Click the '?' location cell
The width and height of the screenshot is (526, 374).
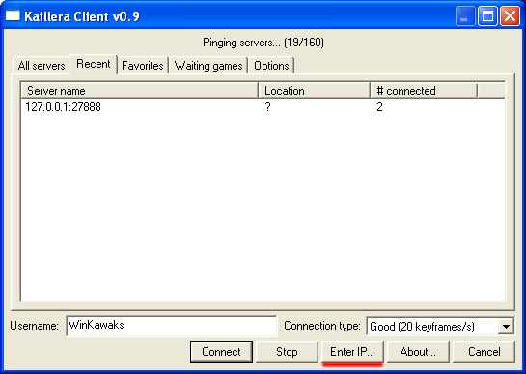[267, 107]
